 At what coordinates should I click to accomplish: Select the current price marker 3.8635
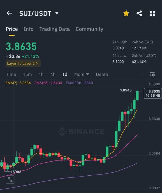point(153,93)
